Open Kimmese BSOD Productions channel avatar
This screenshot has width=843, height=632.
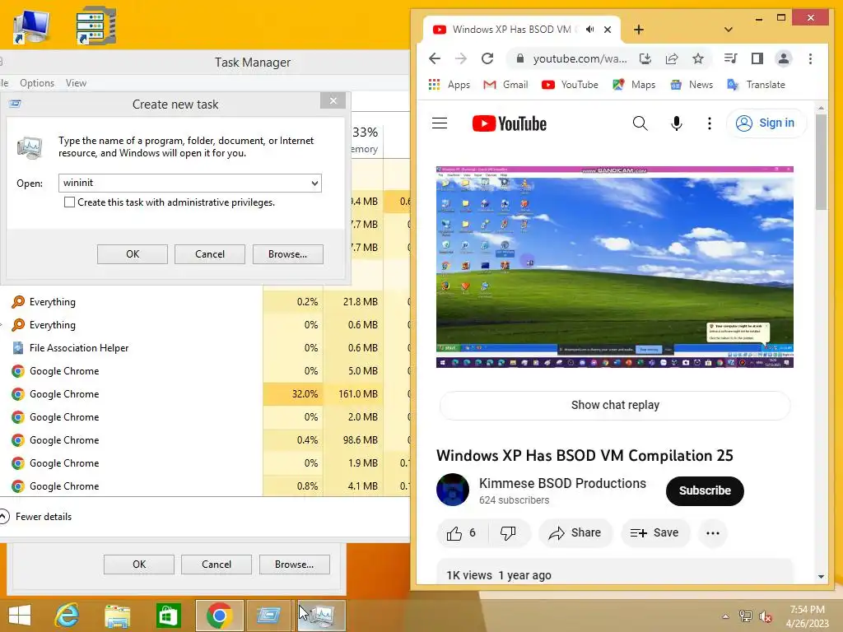point(453,490)
